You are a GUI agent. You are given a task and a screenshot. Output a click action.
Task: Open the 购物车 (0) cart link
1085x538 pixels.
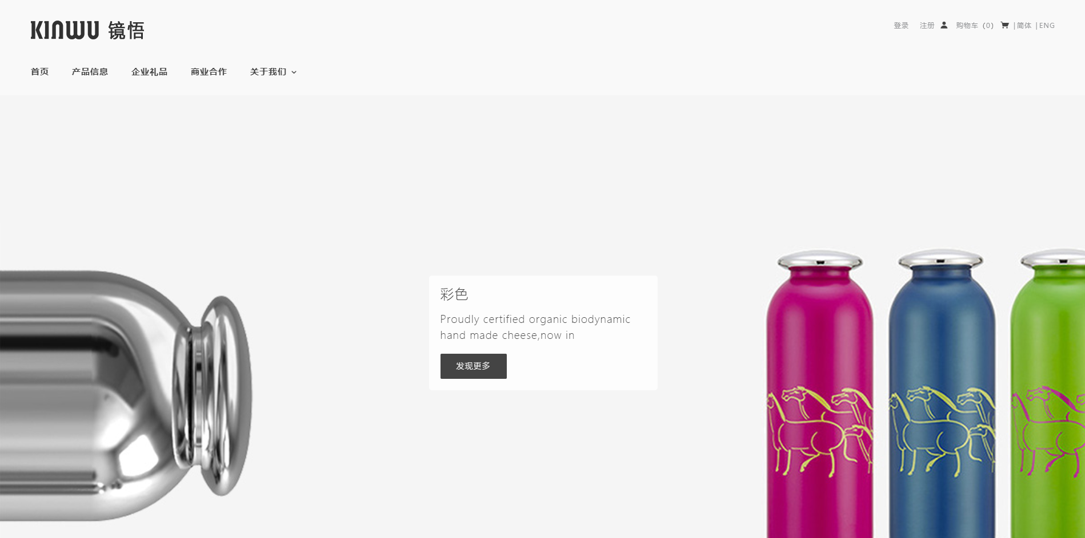975,26
